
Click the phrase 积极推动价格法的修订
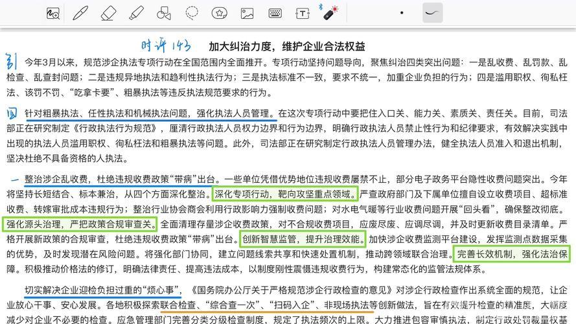coord(69,270)
